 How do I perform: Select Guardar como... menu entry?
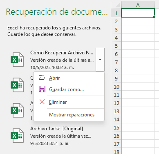(x=66, y=89)
